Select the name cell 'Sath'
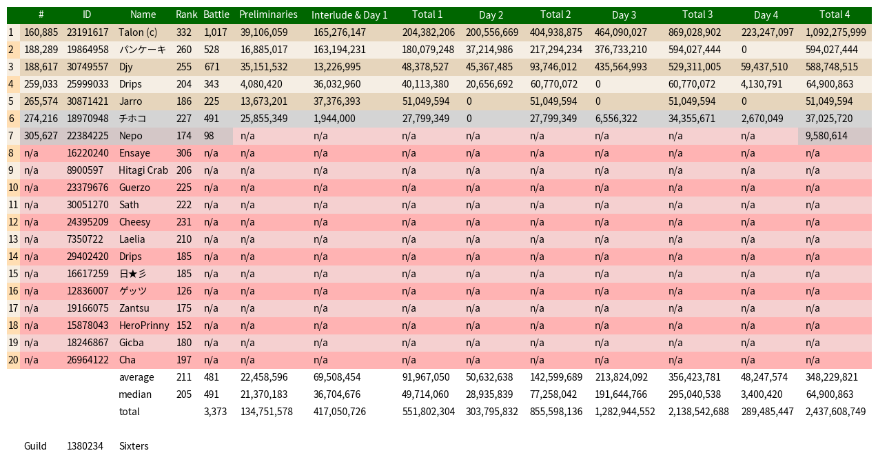Image resolution: width=878 pixels, height=462 pixels. 129,205
